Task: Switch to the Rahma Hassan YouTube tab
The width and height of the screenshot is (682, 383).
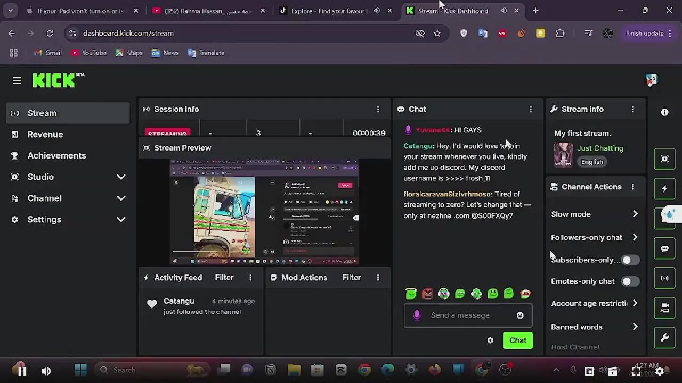Action: (208, 11)
